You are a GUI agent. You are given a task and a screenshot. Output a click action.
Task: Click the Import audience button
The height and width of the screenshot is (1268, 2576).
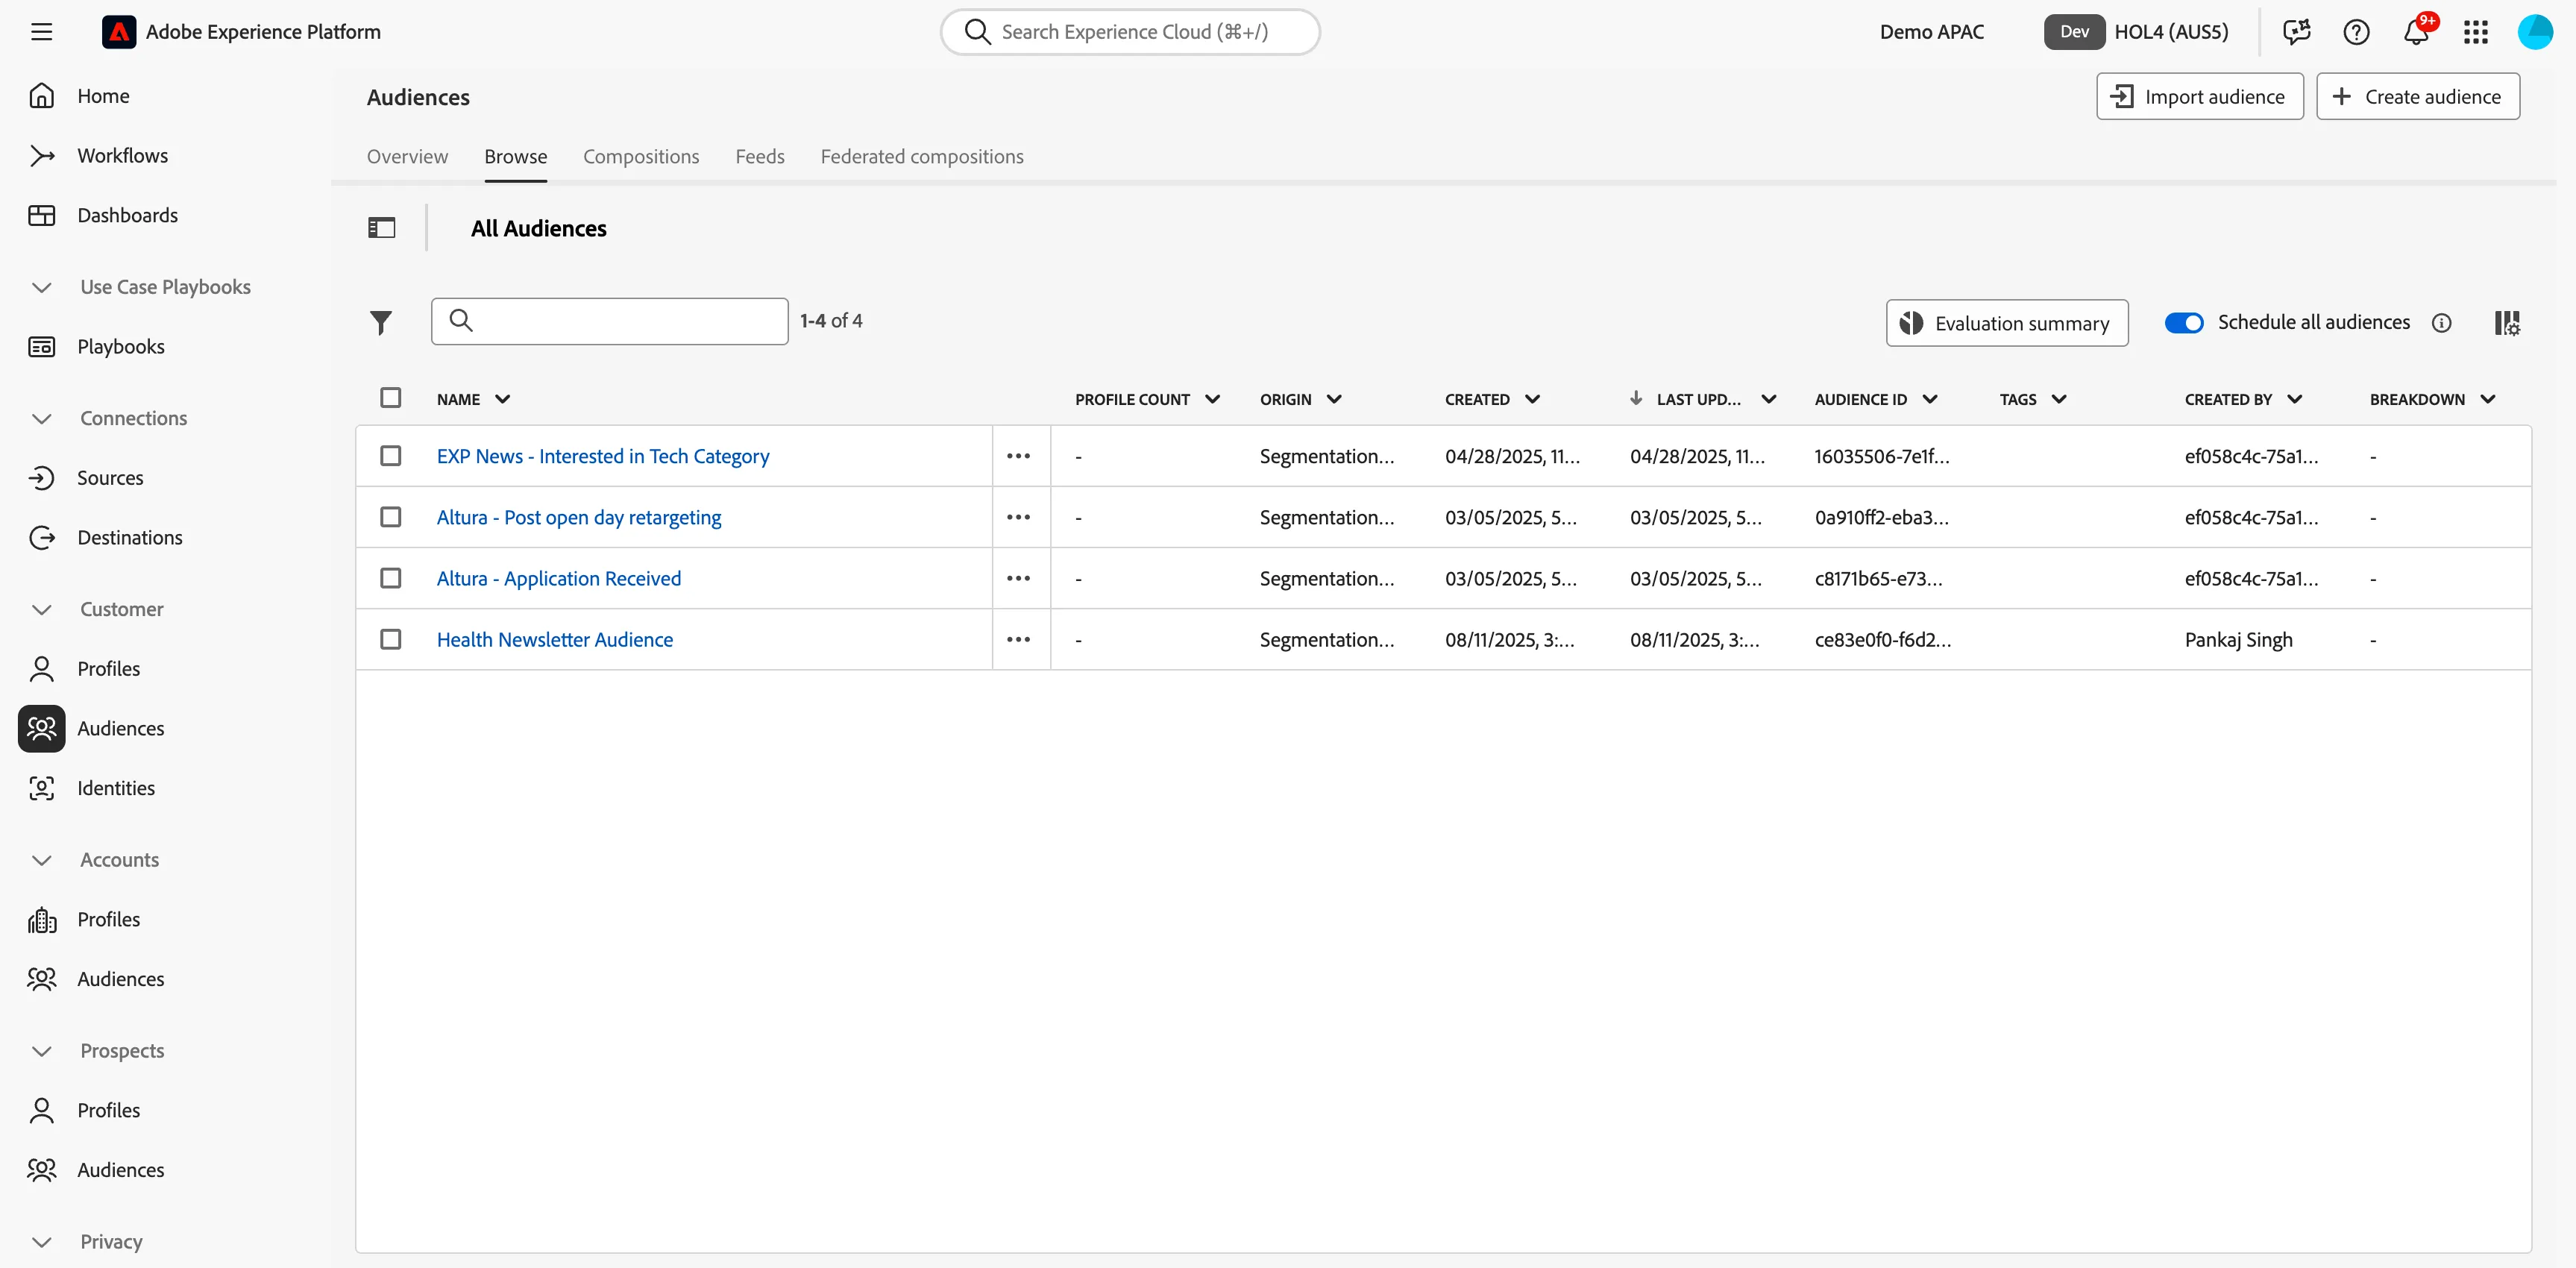pos(2200,97)
